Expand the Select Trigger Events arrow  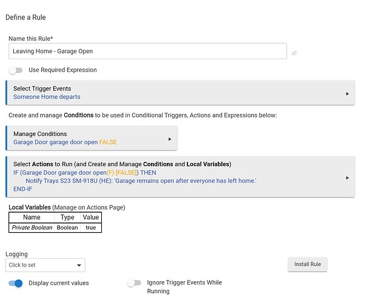(347, 94)
